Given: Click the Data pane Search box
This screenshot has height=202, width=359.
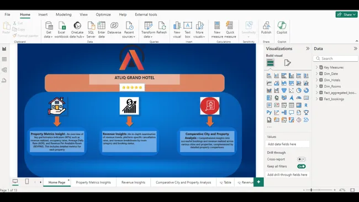Looking at the screenshot, I should [x=335, y=59].
